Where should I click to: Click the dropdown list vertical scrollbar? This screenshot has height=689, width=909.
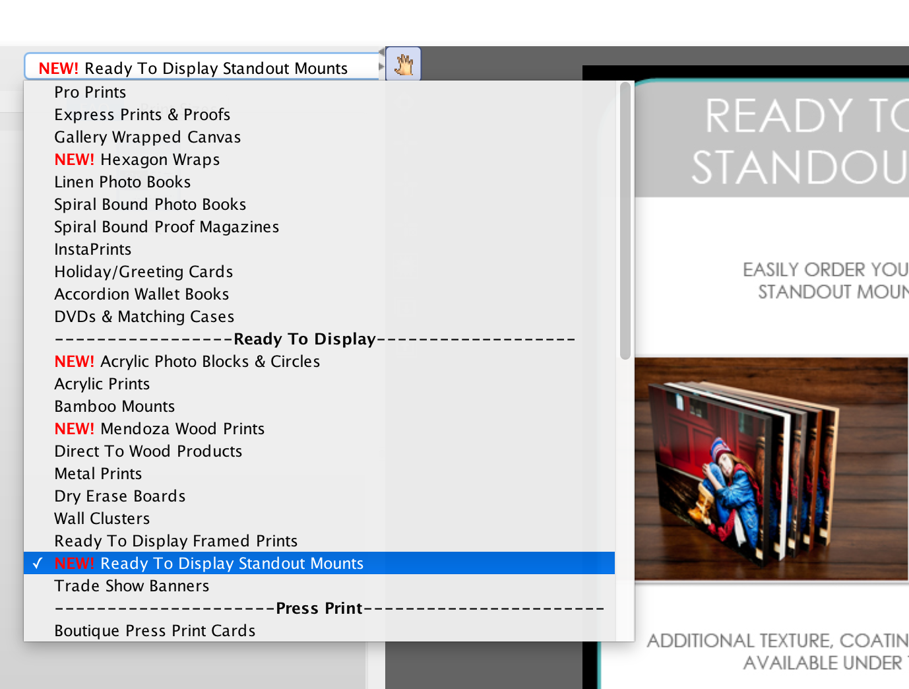point(625,221)
